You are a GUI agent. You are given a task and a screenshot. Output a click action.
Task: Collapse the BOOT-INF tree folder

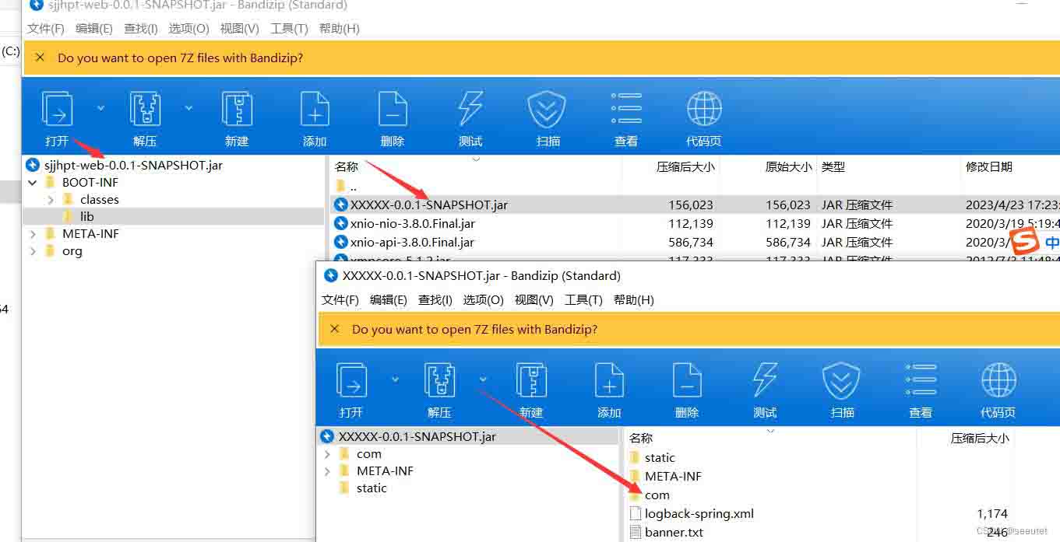[x=33, y=183]
